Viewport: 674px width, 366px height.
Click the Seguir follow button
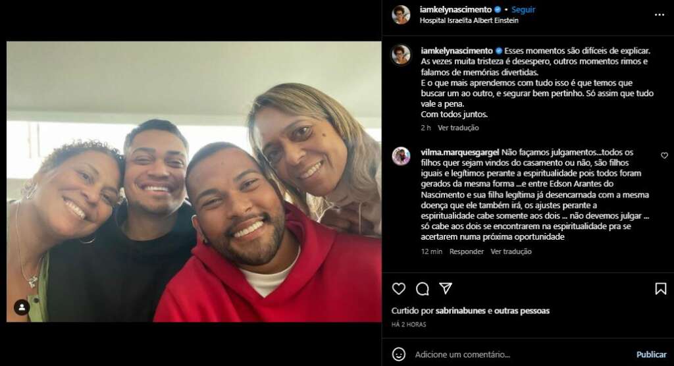523,9
